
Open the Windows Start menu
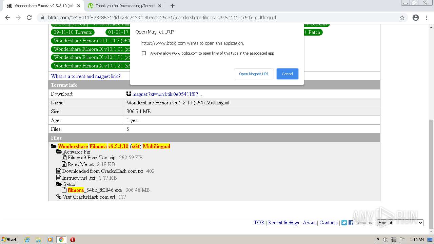pyautogui.click(x=9, y=240)
